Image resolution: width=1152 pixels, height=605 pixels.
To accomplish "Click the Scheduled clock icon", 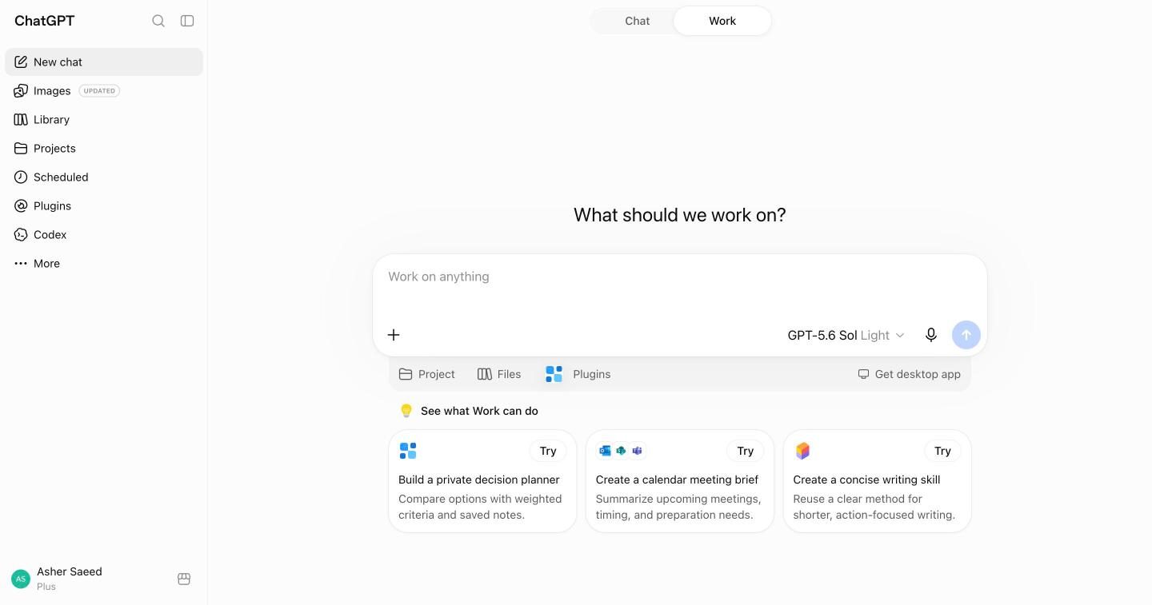I will coord(21,177).
